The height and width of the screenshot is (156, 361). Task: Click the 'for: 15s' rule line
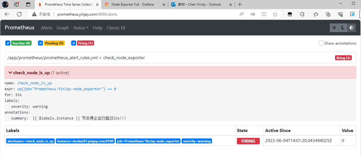pos(13,95)
